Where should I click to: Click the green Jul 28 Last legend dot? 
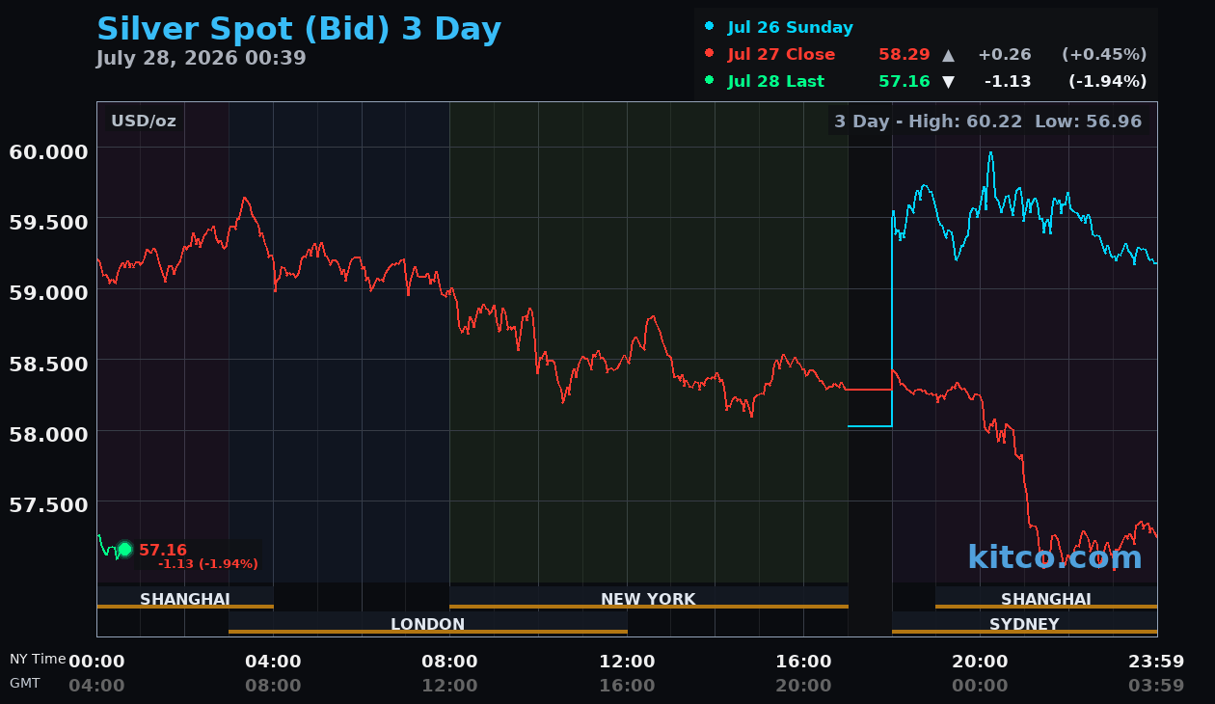pyautogui.click(x=710, y=81)
